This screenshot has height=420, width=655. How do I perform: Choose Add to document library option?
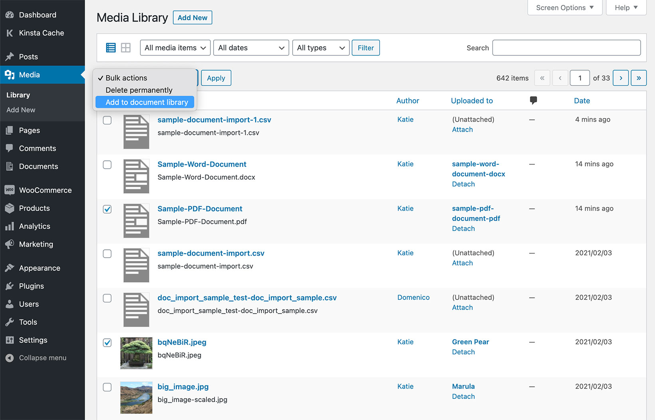[x=147, y=103]
